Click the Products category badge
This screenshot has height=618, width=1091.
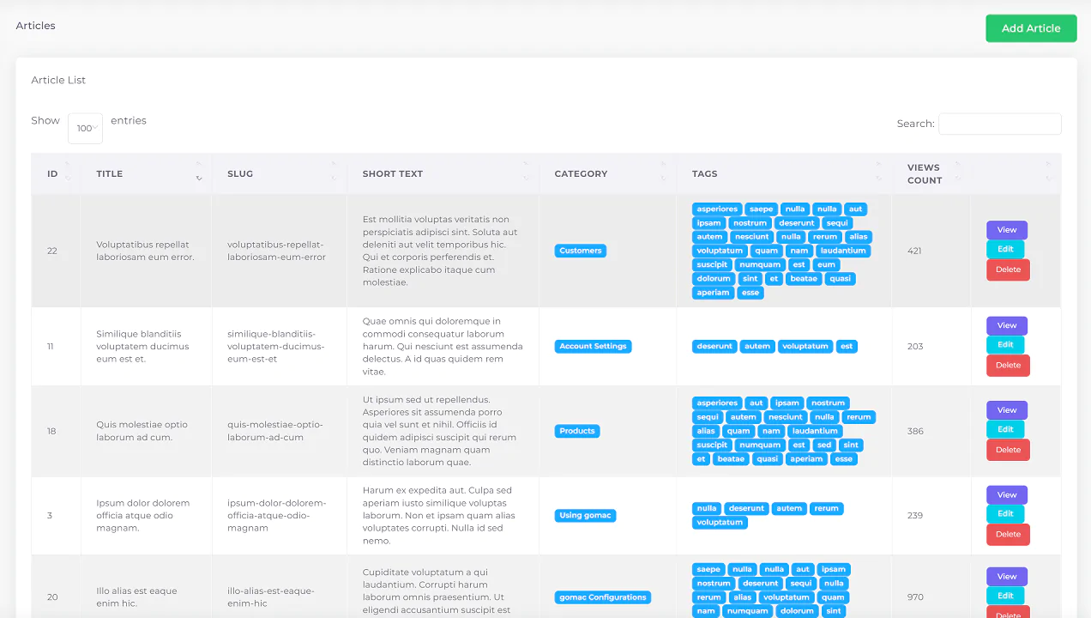click(576, 431)
